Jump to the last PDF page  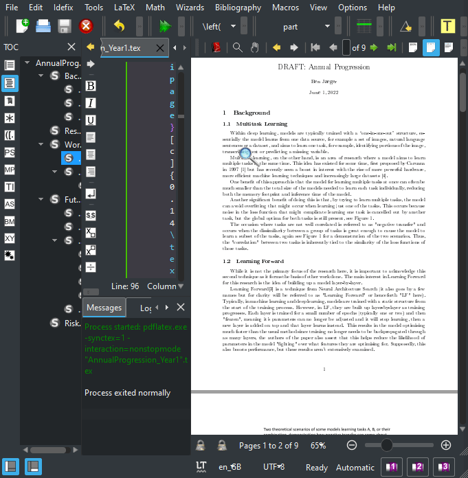pyautogui.click(x=392, y=47)
